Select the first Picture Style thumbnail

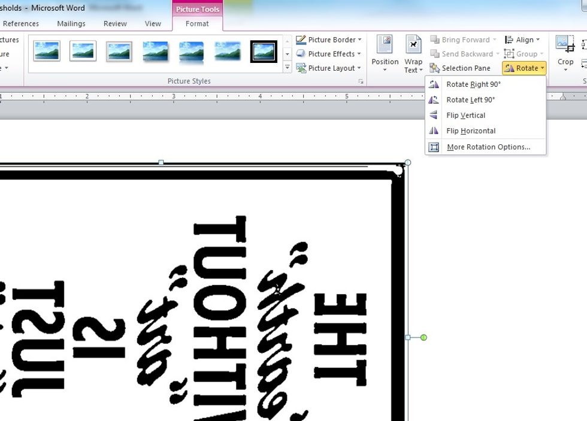[47, 51]
